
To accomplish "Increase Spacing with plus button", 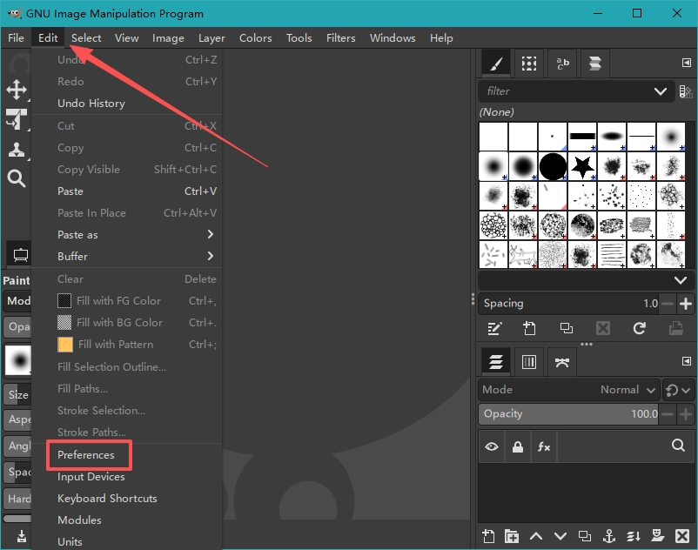I will 686,304.
